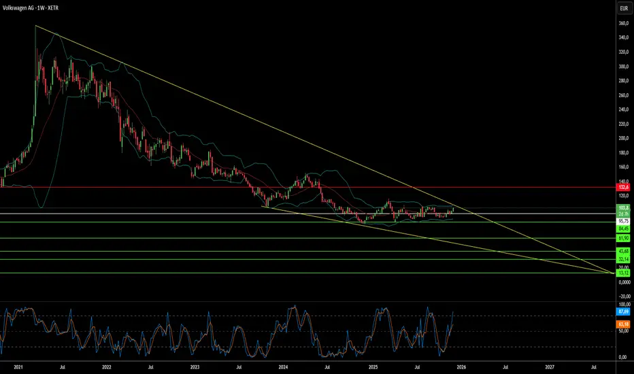Click the 13,12 lowest level label

[x=622, y=273]
